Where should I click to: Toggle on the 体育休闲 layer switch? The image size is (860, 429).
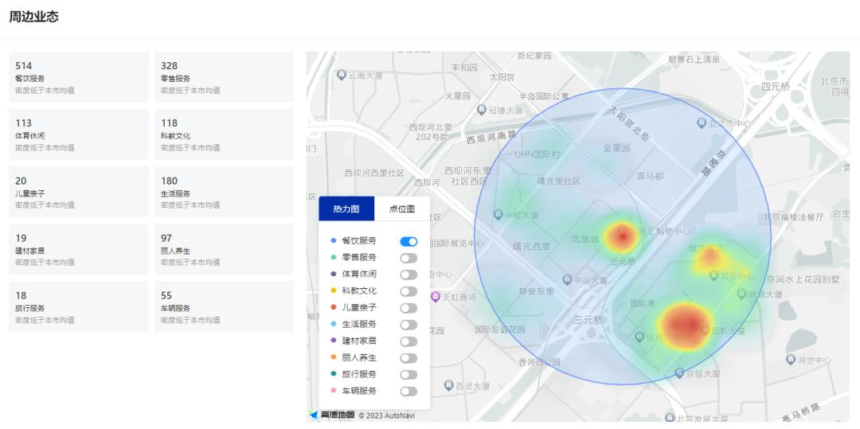408,275
